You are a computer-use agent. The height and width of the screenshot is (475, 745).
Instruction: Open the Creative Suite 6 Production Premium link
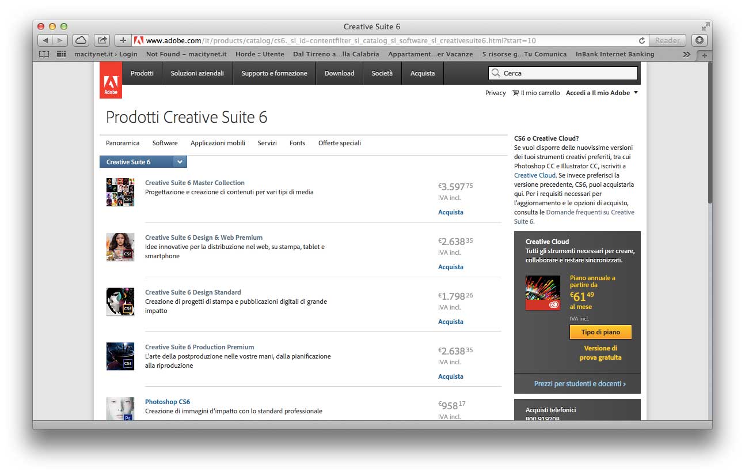[x=199, y=347]
